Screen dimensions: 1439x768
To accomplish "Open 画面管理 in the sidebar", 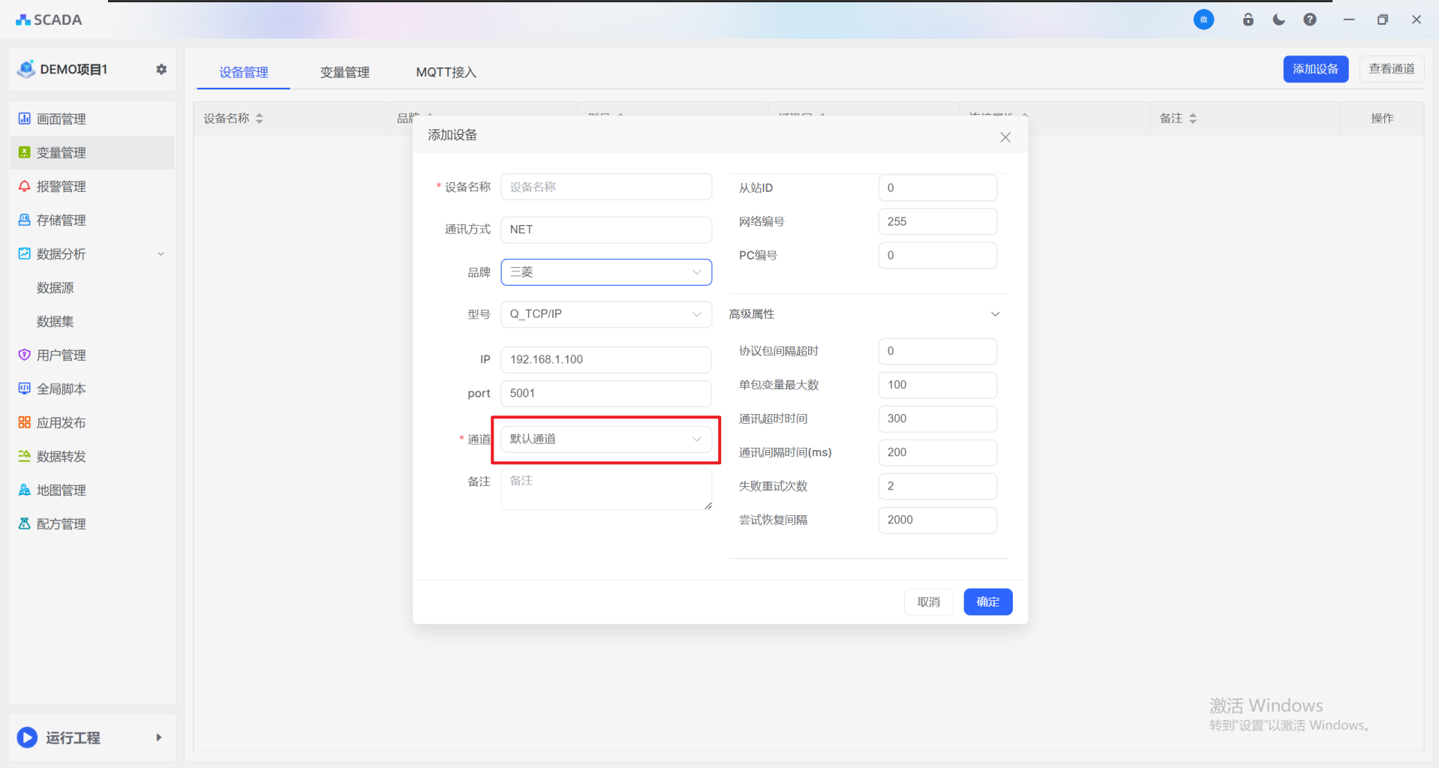I will click(x=92, y=118).
